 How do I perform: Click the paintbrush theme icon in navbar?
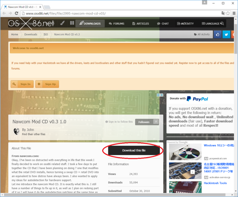(62, 23)
